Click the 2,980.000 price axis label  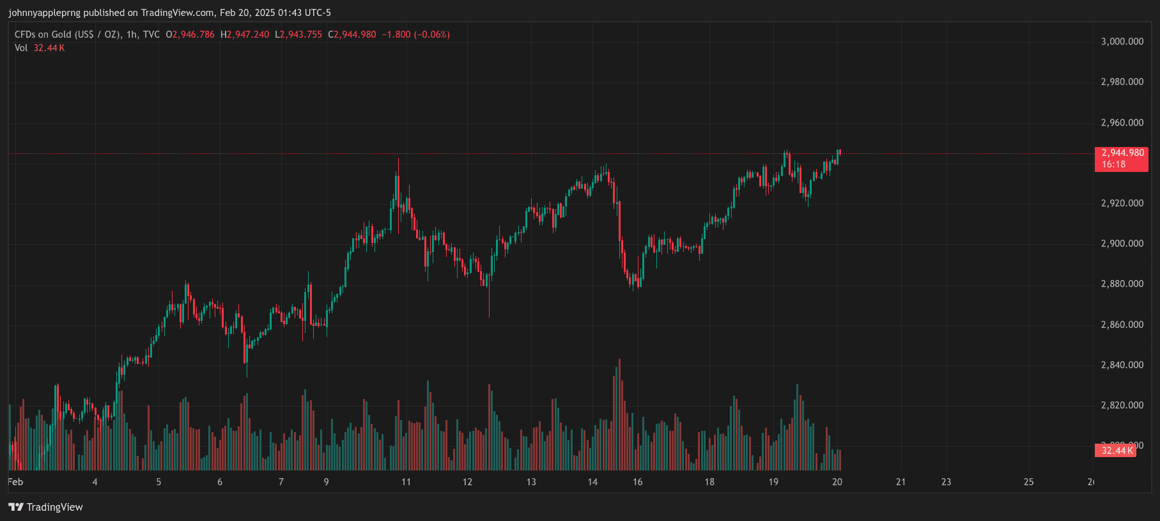[x=1122, y=82]
